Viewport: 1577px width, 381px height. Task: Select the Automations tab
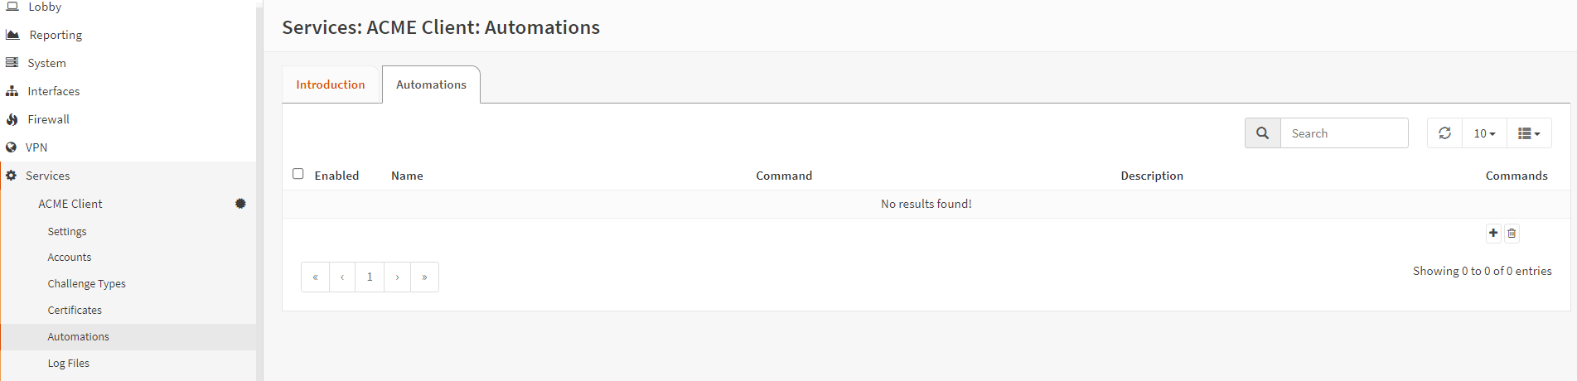click(x=431, y=84)
